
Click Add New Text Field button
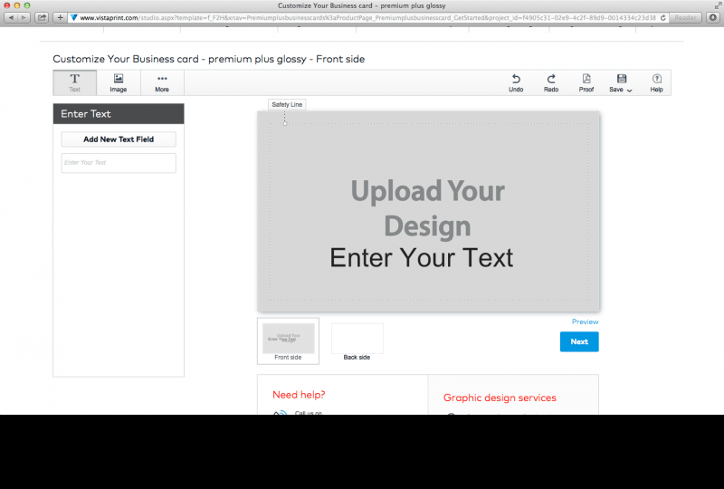coord(119,139)
